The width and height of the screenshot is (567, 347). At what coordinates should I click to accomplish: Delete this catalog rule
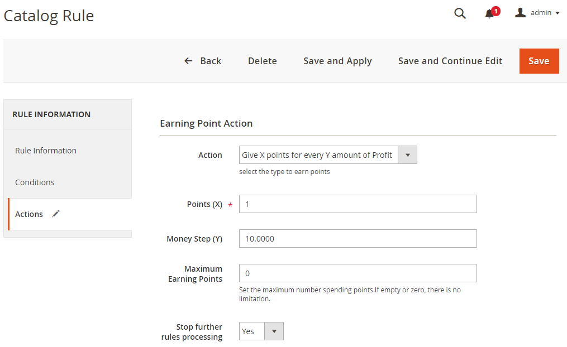coord(262,61)
